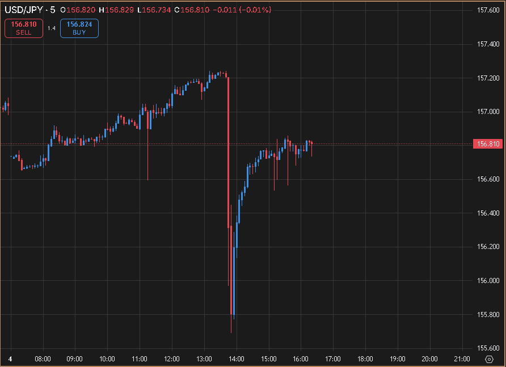Click the 21:00 time axis label
Screen dimensions: 506x367
click(x=462, y=359)
